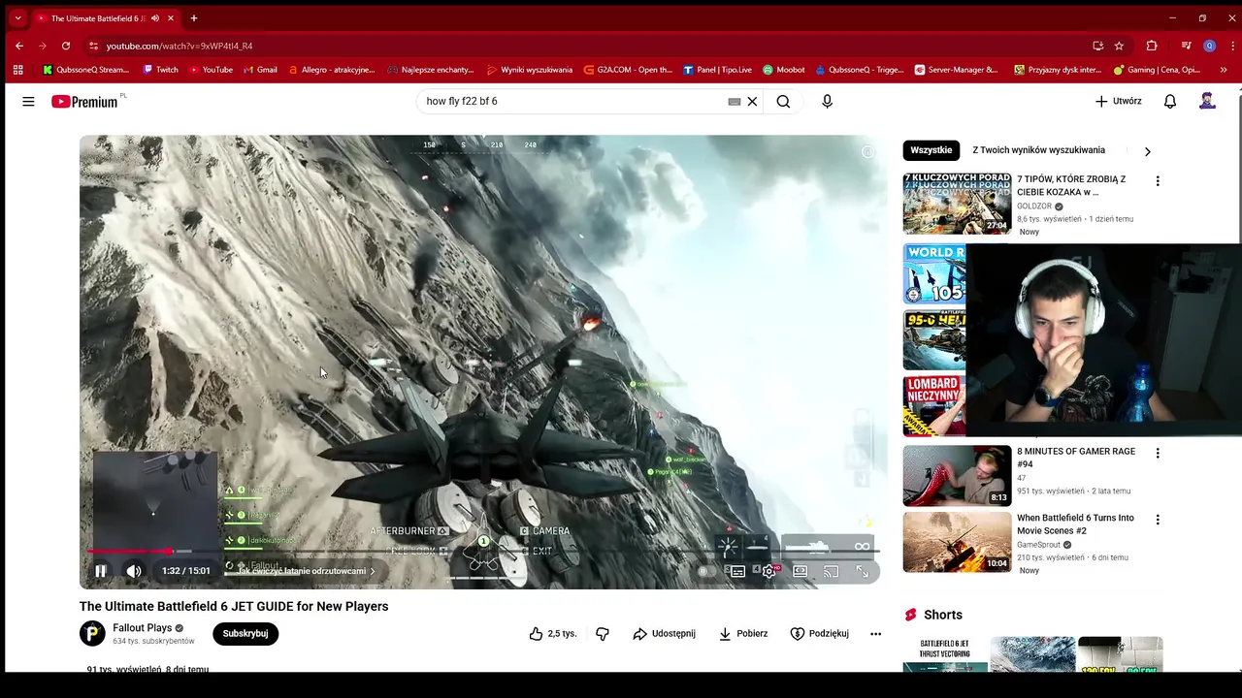This screenshot has width=1242, height=698.
Task: Open YouTube notifications bell
Action: click(x=1170, y=101)
